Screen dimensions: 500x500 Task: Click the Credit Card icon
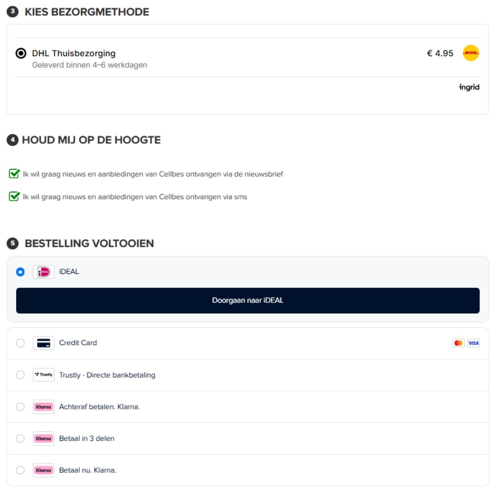point(44,343)
